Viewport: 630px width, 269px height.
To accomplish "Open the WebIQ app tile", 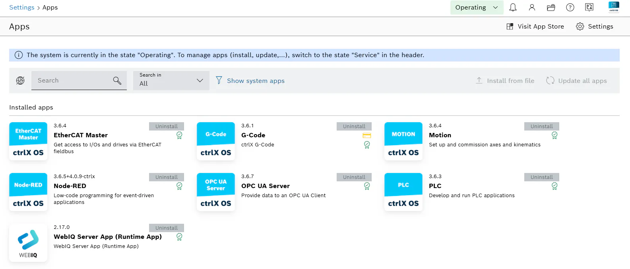I will pos(28,243).
